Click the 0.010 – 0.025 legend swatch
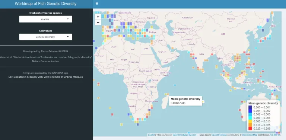This screenshot has height=140, width=286. point(250,125)
